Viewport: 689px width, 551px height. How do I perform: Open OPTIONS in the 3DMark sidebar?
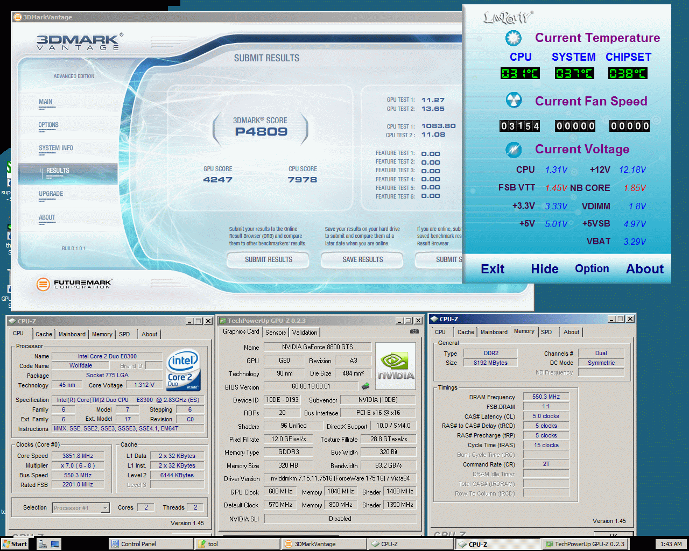[x=48, y=125]
